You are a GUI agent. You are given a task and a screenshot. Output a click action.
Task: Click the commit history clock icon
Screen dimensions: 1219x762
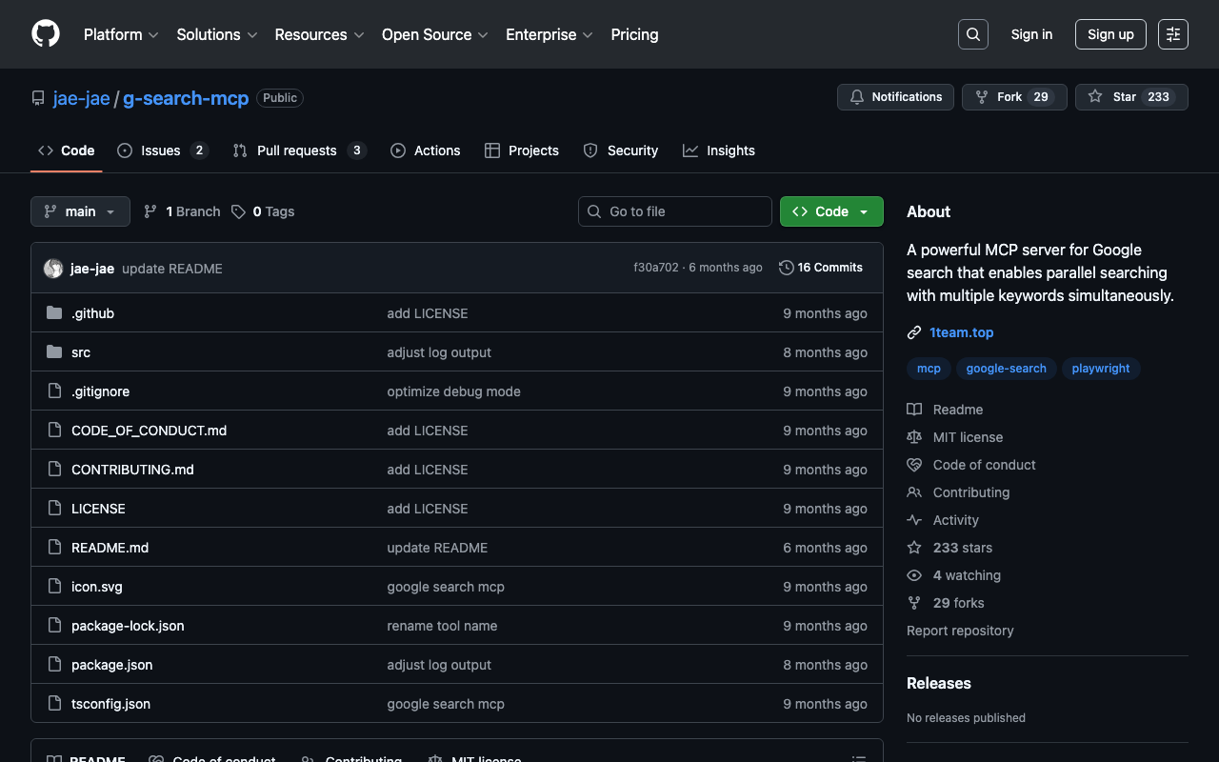coord(786,268)
